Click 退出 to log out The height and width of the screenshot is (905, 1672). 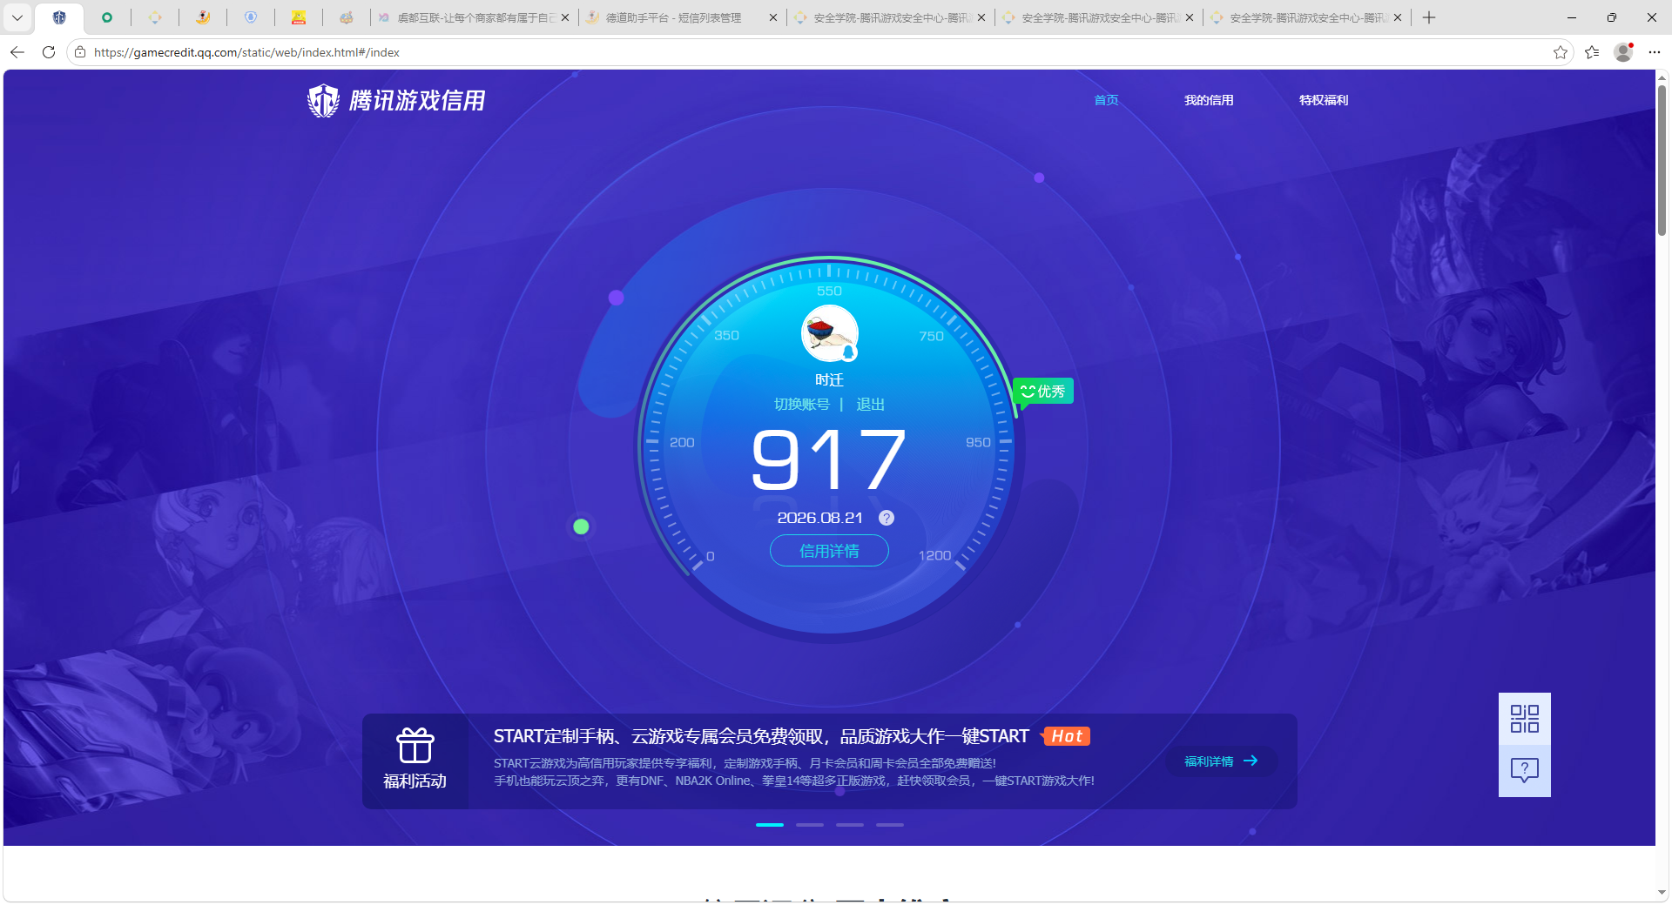click(870, 405)
